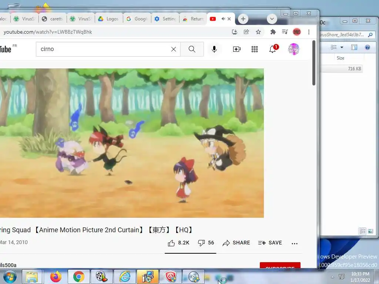Share this page from the address bar
379x284 pixels.
(x=246, y=32)
